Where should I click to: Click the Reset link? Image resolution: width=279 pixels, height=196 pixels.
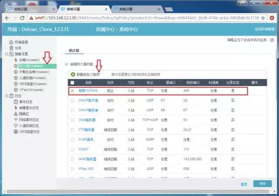[x=244, y=184]
